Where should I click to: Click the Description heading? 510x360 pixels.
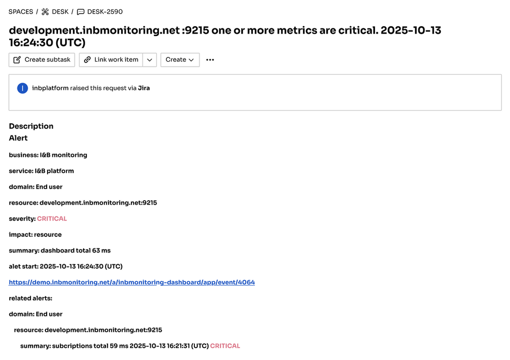pos(31,126)
